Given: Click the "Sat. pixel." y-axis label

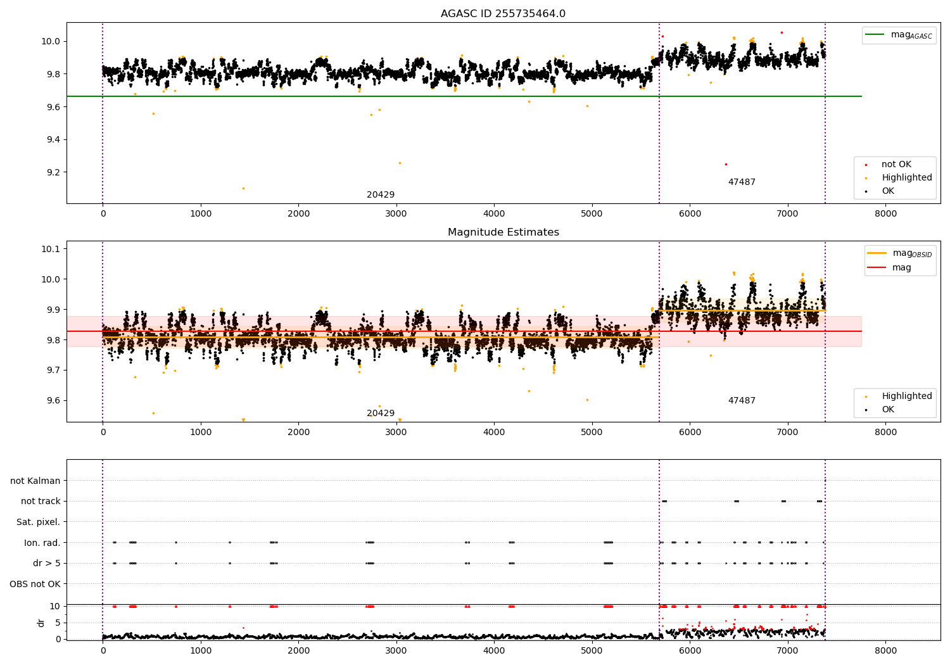Looking at the screenshot, I should (x=38, y=522).
